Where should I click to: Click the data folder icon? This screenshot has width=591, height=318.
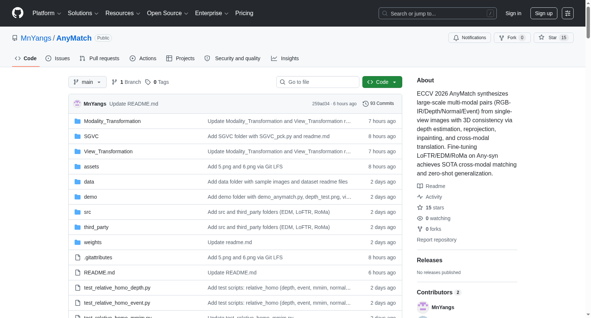click(x=78, y=182)
